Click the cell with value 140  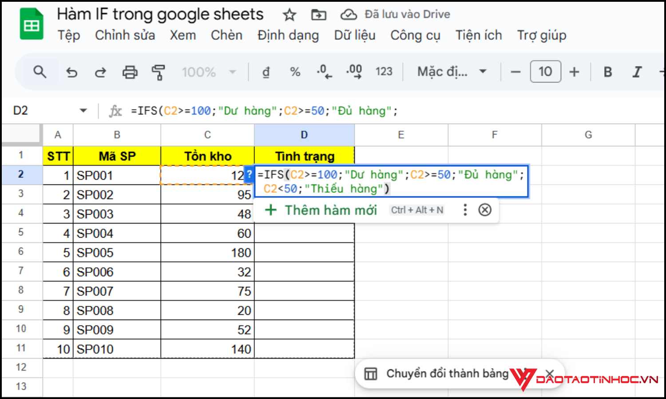207,349
